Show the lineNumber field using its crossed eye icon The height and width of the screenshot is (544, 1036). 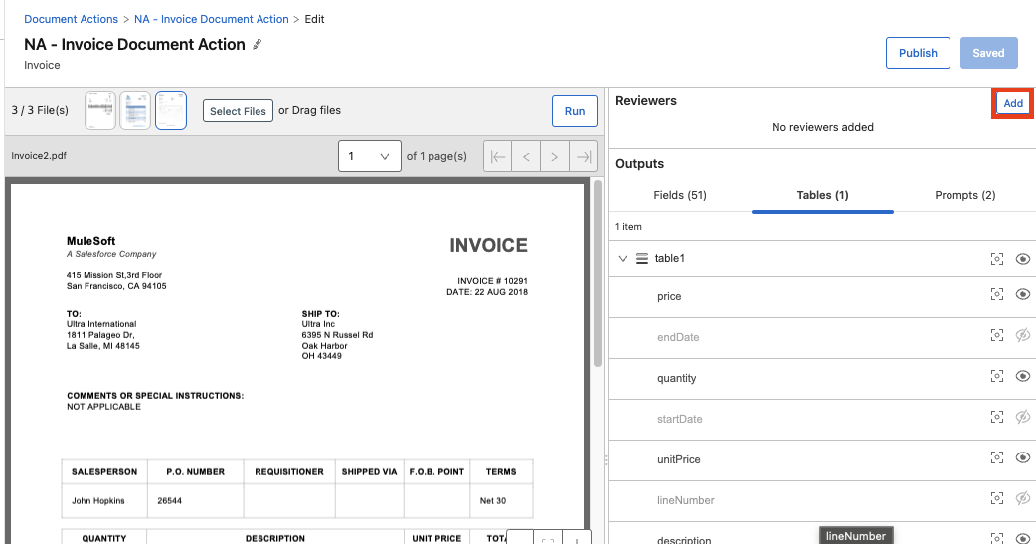coord(1023,498)
